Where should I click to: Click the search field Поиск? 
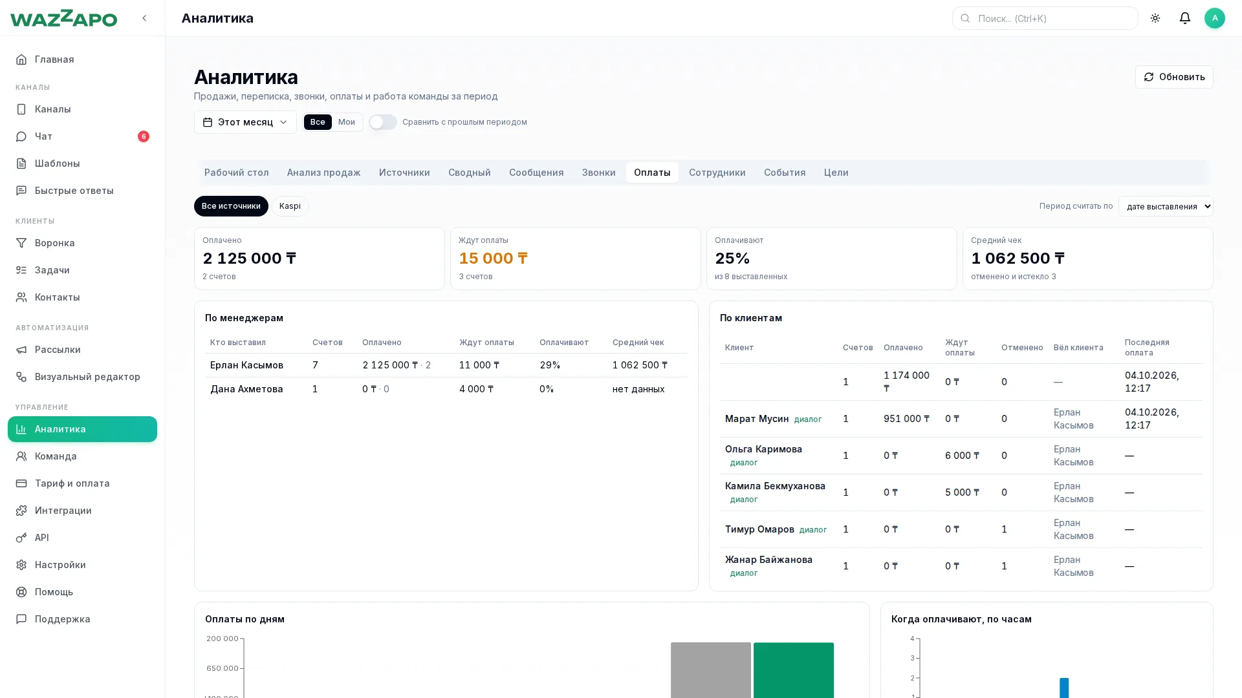[x=1045, y=18]
